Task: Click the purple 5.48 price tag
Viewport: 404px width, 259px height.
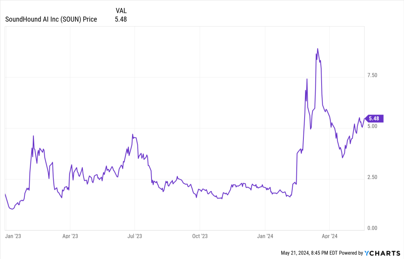Action: pyautogui.click(x=374, y=118)
